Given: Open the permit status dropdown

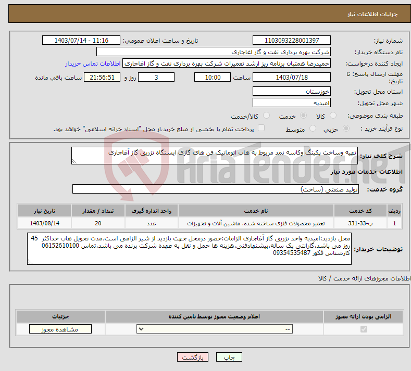Looking at the screenshot, I should click(215, 329).
